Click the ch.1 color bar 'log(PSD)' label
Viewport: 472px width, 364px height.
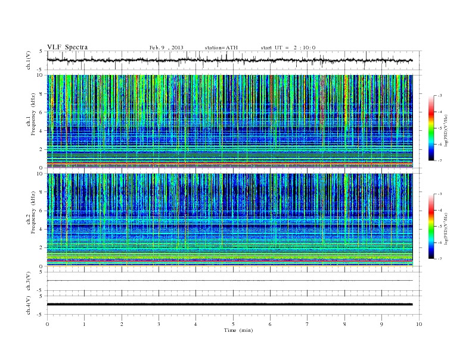tap(446, 130)
